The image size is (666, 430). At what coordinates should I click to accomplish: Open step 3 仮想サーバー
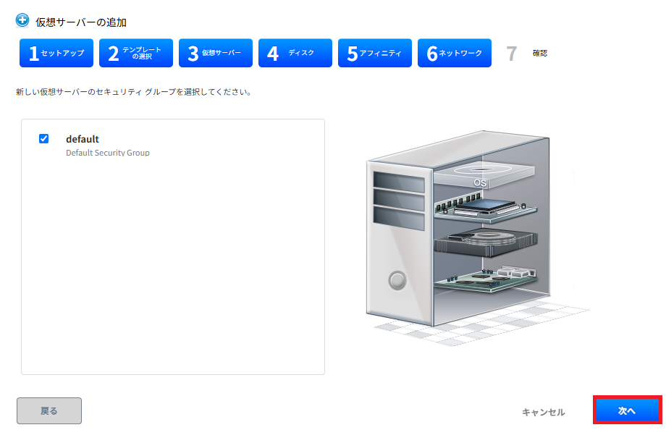(x=216, y=53)
